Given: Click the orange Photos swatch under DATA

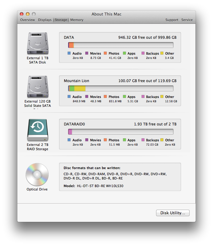Looking at the screenshot, I should point(105,53).
